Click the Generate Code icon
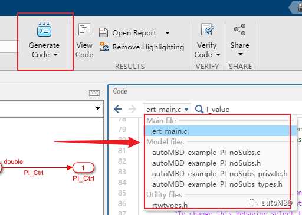The image size is (302, 215). (x=44, y=29)
